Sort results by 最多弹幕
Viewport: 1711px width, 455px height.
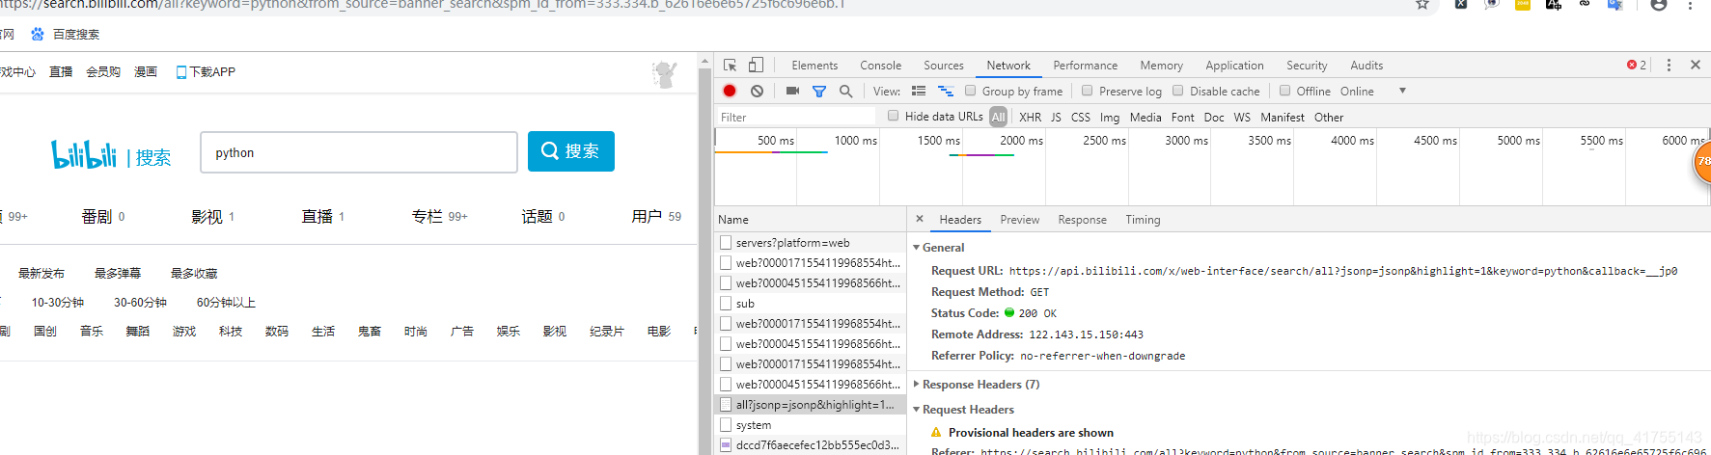[x=118, y=274]
